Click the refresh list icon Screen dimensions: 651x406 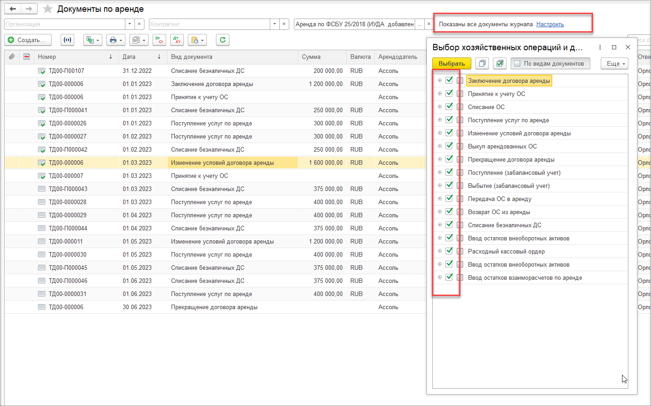pos(222,40)
